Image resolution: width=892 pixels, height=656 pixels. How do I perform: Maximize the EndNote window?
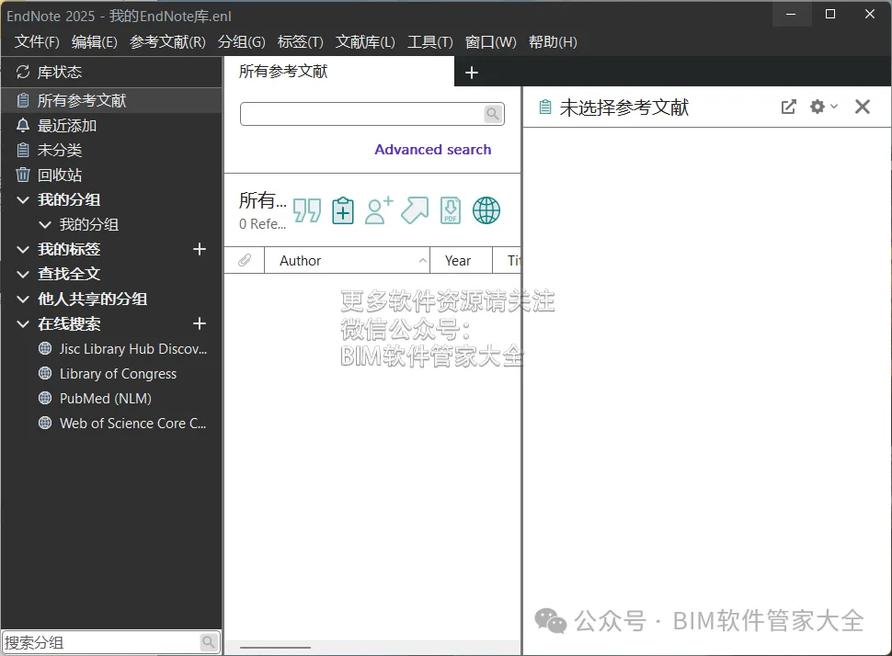[x=830, y=14]
